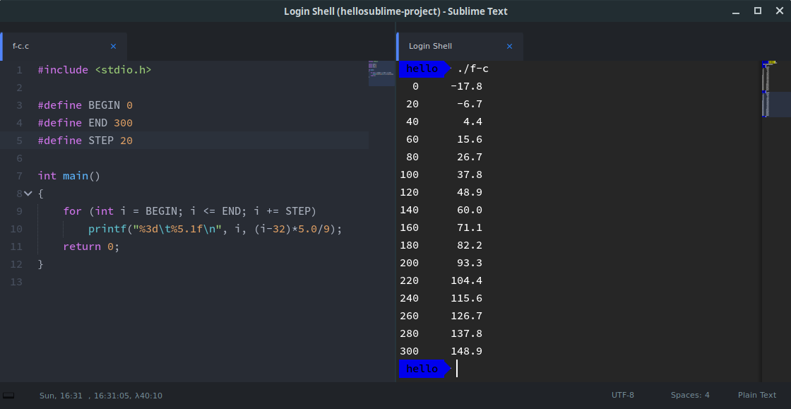
Task: Click the terminal output value 148.9
Action: tap(466, 351)
